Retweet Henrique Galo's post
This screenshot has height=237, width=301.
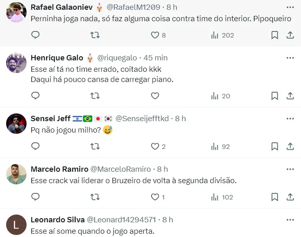(95, 96)
